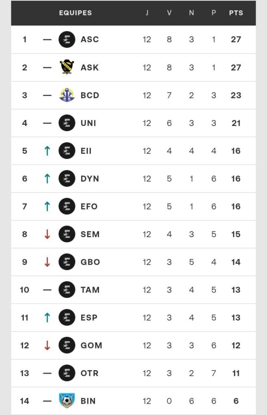Image resolution: width=267 pixels, height=415 pixels.
Task: Click the BCD anchor crest logo
Action: point(67,95)
